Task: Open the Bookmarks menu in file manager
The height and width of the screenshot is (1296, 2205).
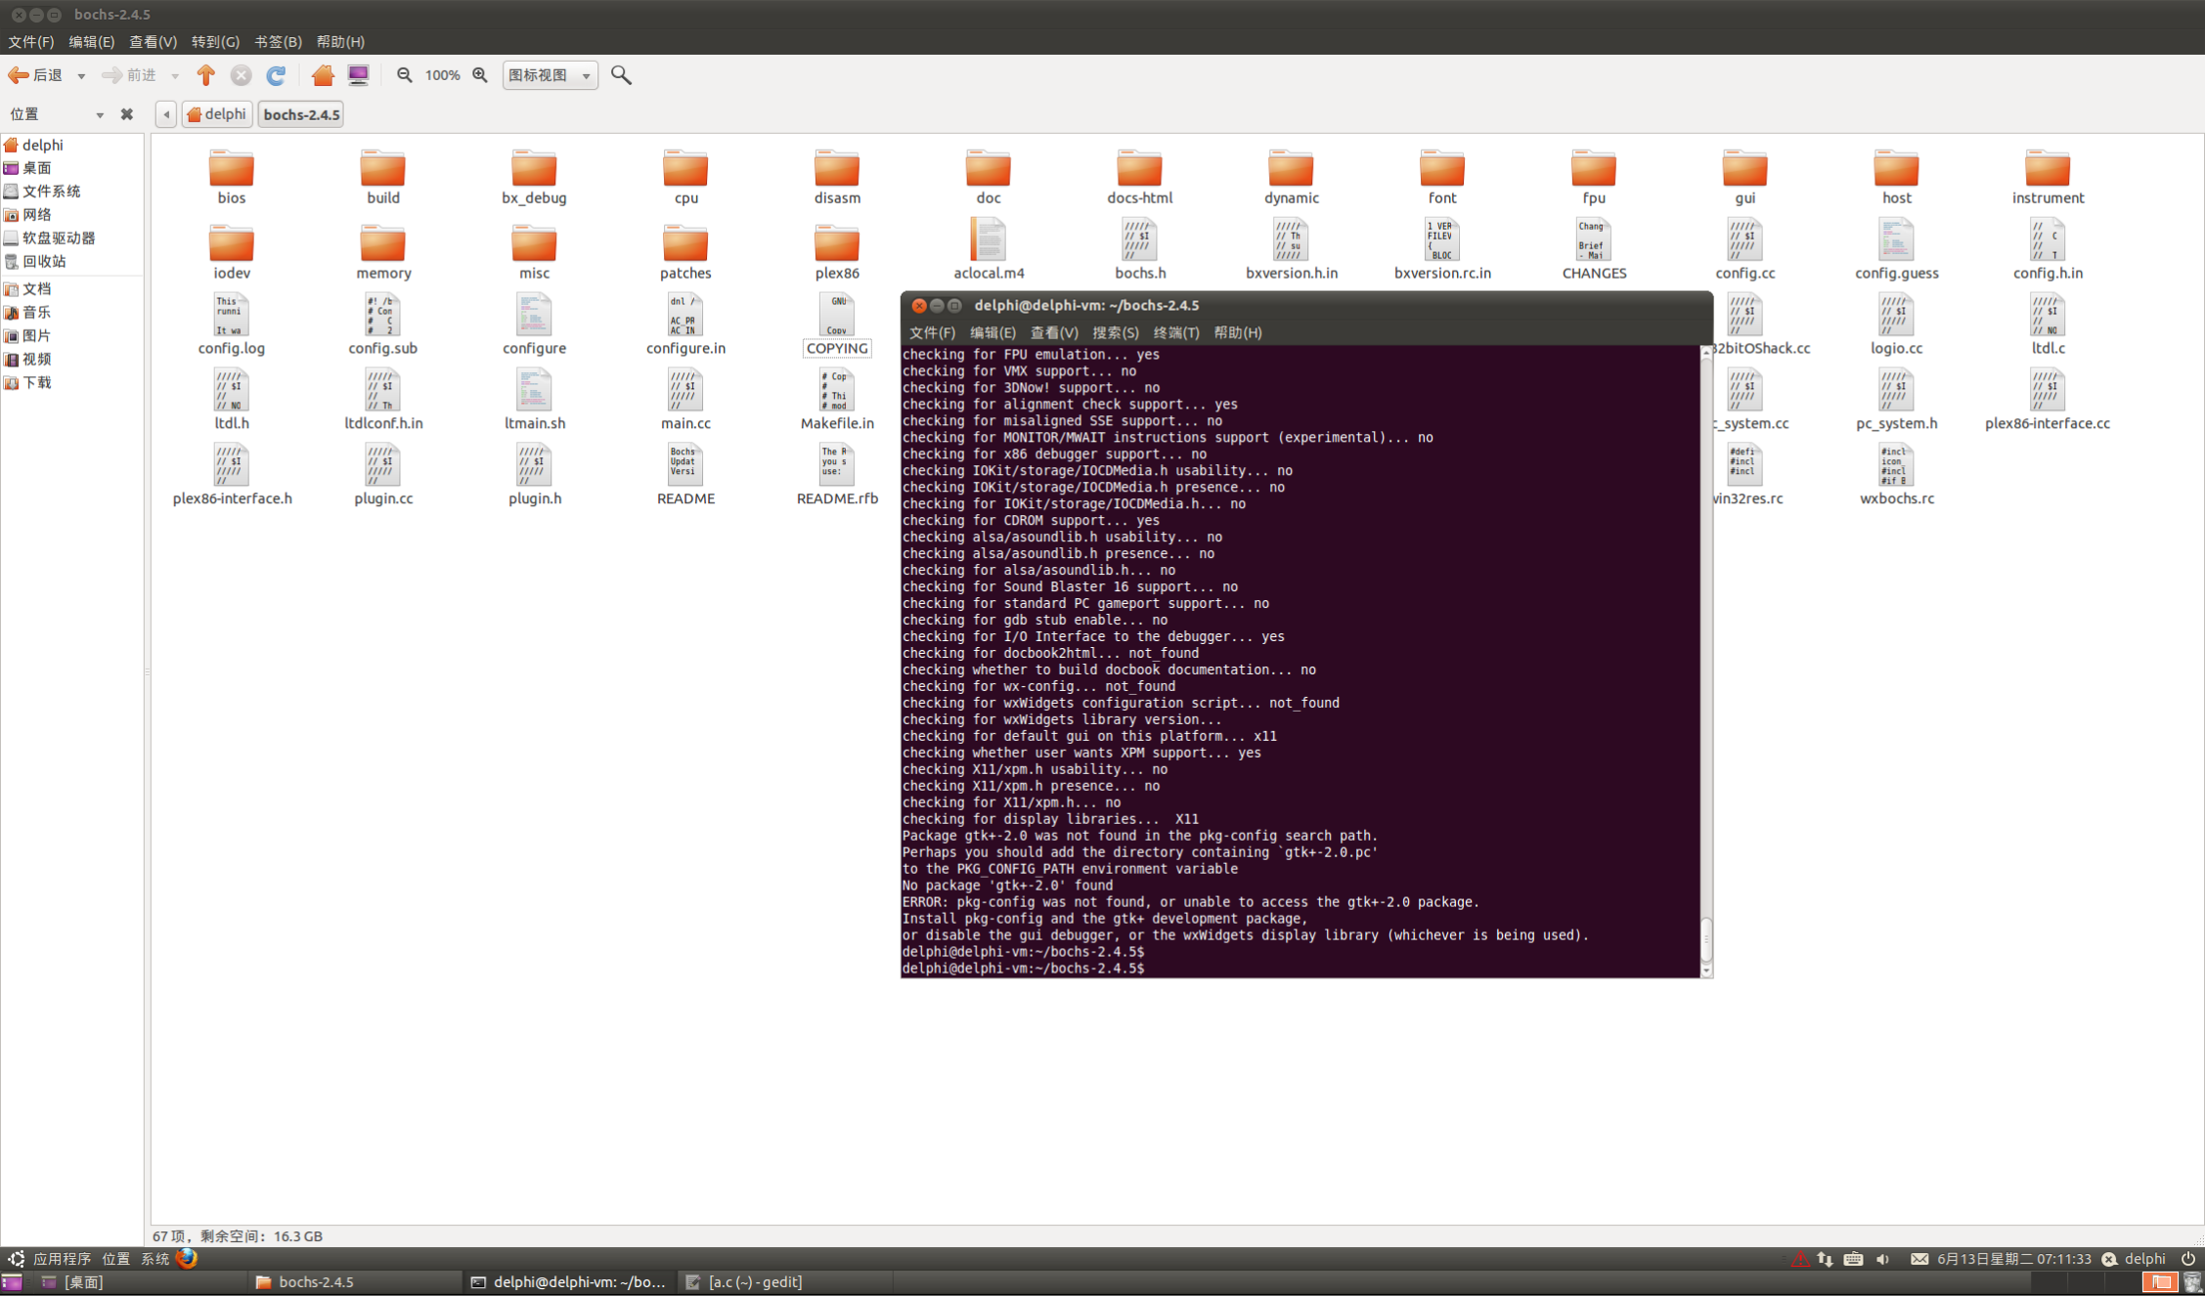Action: click(278, 42)
